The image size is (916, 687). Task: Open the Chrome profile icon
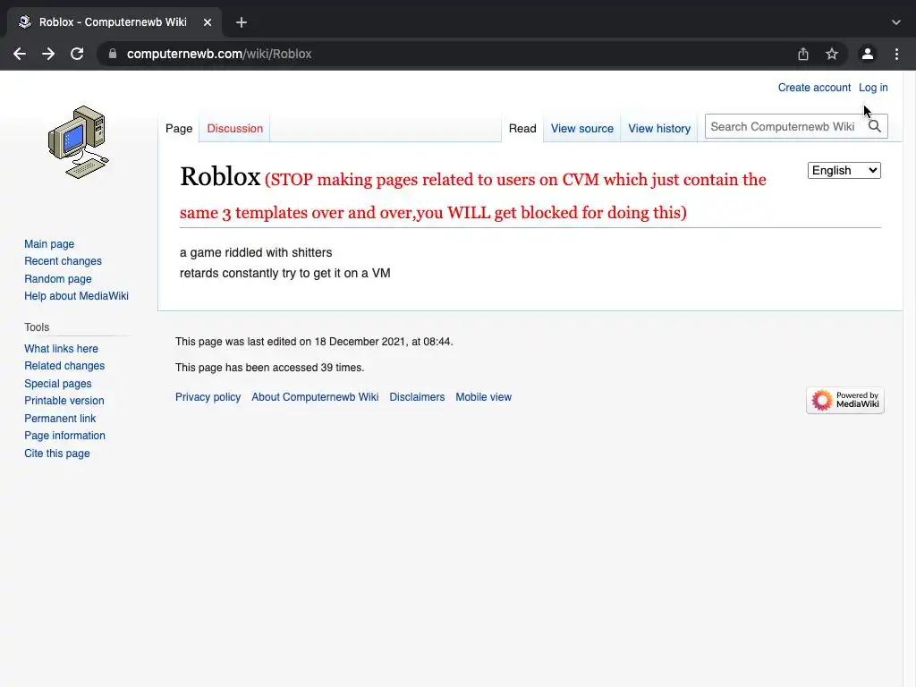click(868, 54)
